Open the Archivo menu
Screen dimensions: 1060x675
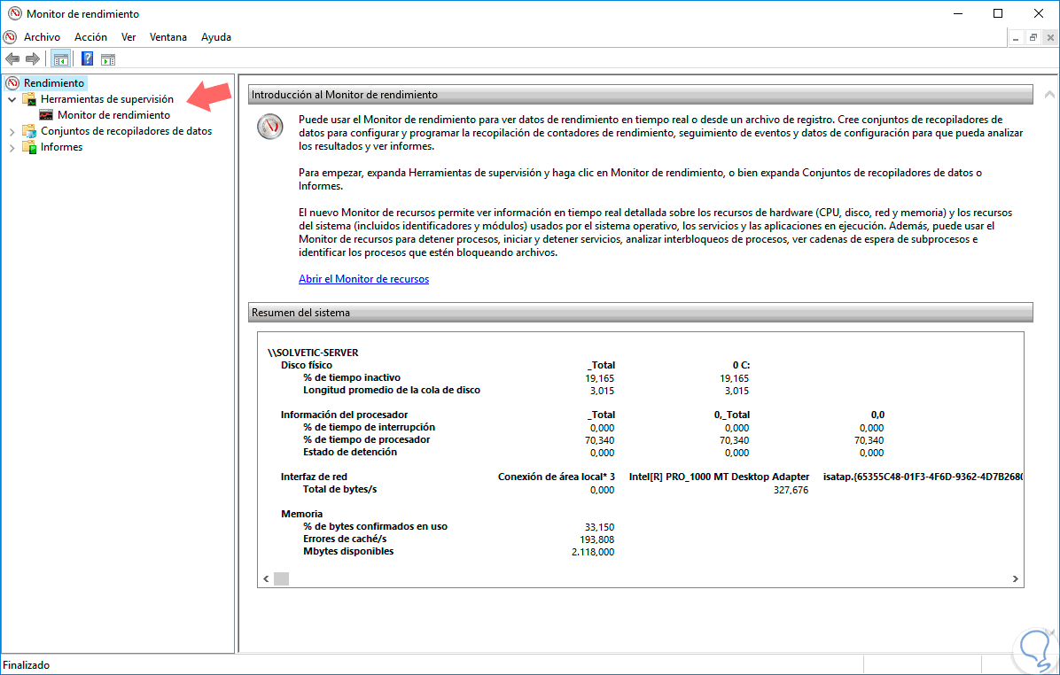[x=42, y=37]
